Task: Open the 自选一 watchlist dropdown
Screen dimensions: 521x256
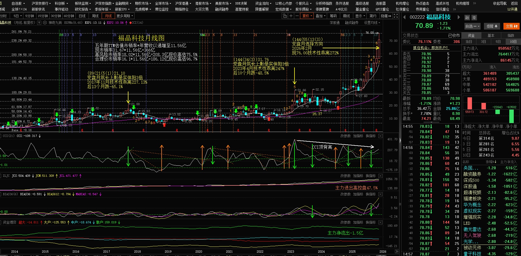Action: [x=472, y=26]
